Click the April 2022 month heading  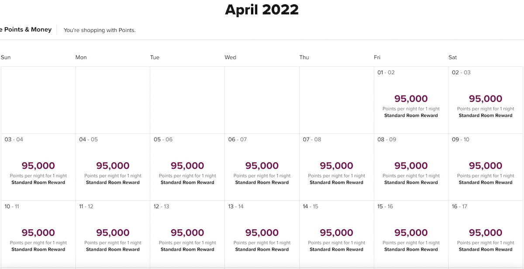pyautogui.click(x=262, y=9)
